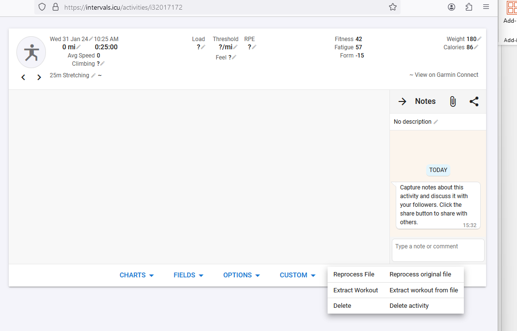Open the extensions puzzle icon
This screenshot has width=517, height=331.
[469, 7]
